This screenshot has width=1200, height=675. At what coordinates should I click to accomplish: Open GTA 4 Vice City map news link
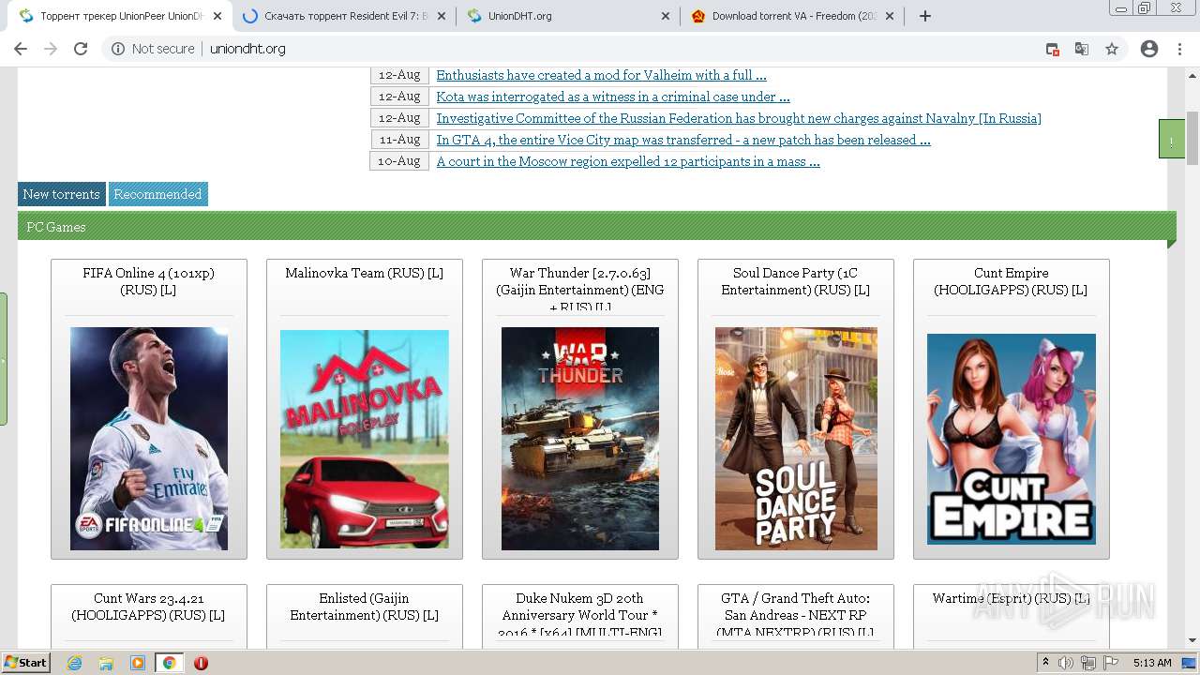coord(683,140)
